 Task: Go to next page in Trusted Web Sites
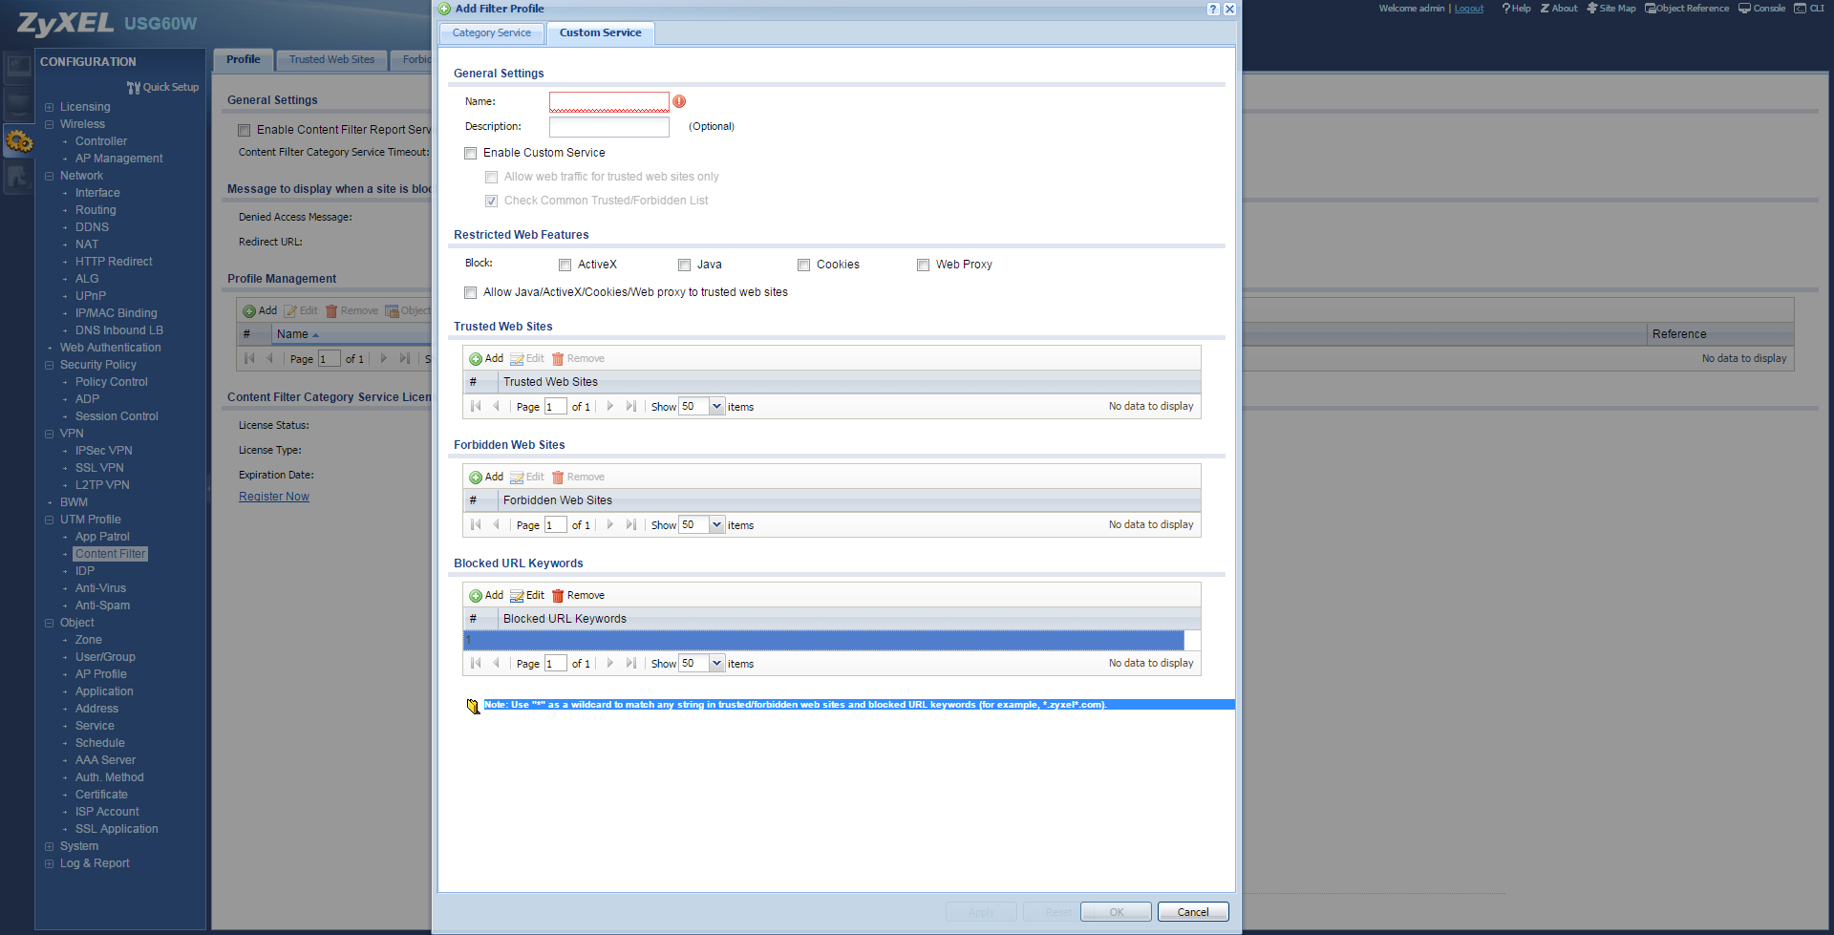[x=610, y=407]
